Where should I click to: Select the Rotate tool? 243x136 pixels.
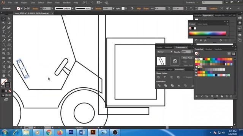(4, 45)
